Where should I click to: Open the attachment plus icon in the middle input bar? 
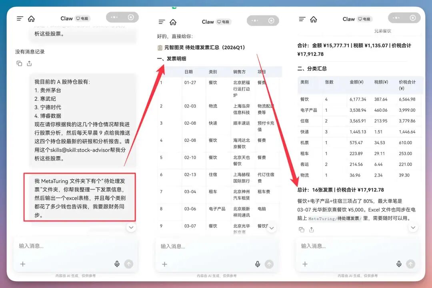pyautogui.click(x=164, y=264)
